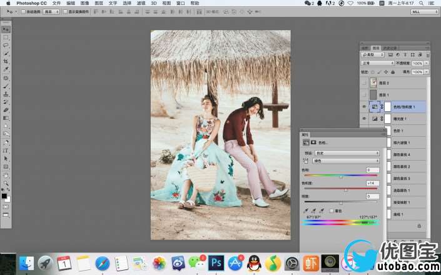Select the Hand tool
441x275 pixels.
click(6, 175)
